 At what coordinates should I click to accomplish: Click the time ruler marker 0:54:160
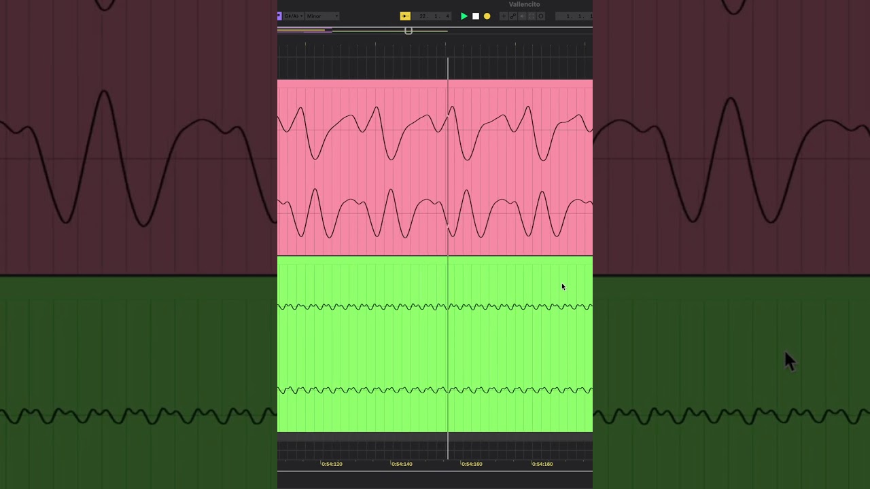472,464
